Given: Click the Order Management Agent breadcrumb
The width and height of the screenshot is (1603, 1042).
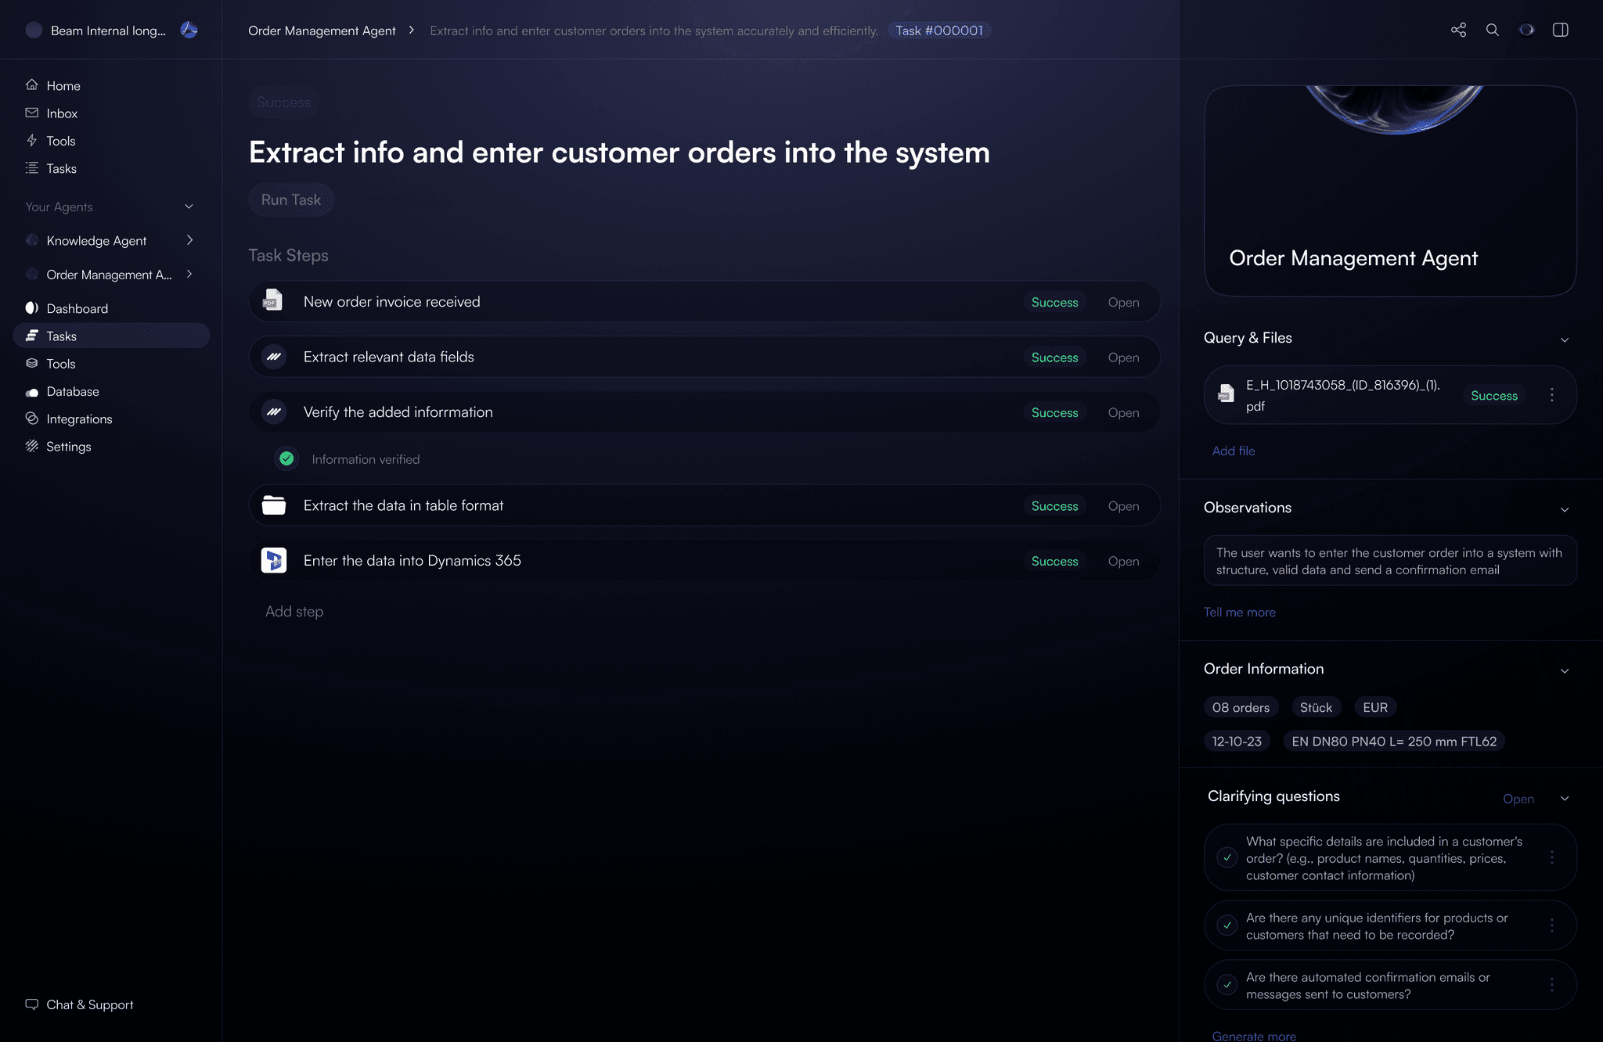Looking at the screenshot, I should click(x=322, y=30).
